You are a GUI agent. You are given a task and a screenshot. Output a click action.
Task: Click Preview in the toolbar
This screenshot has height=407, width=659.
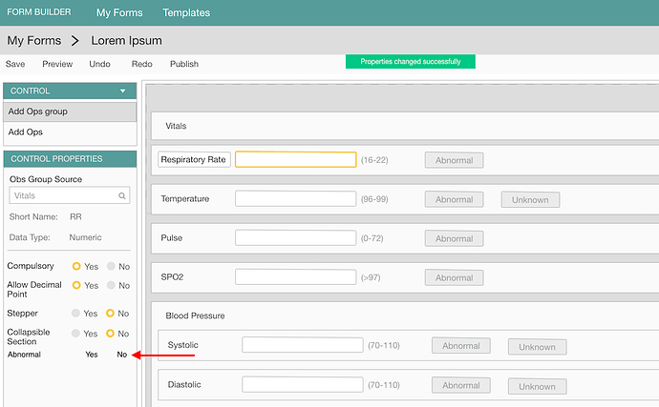[57, 64]
